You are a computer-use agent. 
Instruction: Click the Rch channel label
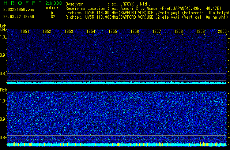pos(4,90)
